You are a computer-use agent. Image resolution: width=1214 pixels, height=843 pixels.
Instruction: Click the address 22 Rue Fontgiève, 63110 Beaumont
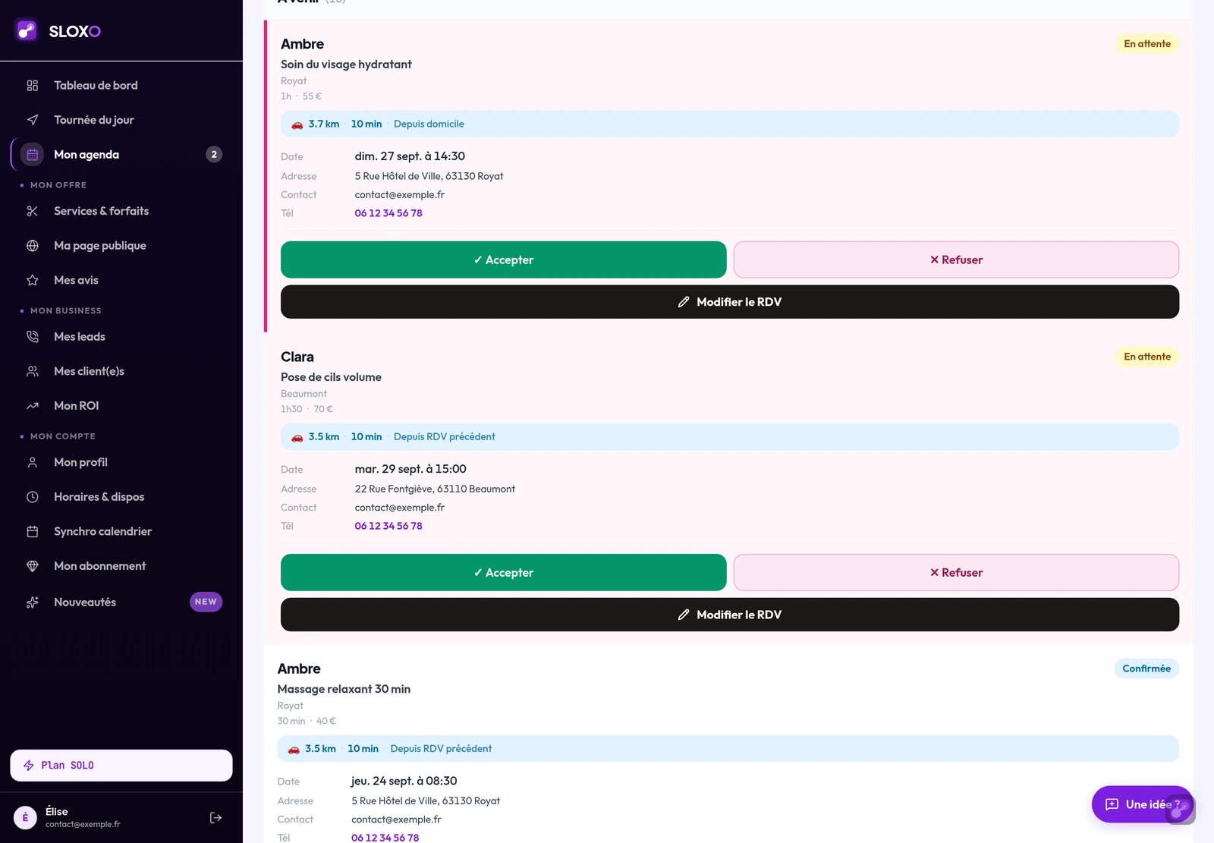pyautogui.click(x=435, y=489)
